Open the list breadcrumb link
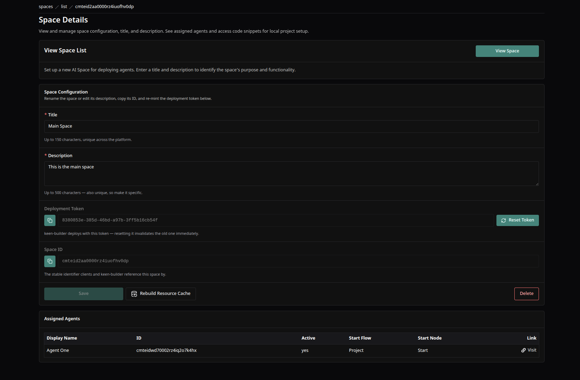Screen dimensions: 580x380 64,7
